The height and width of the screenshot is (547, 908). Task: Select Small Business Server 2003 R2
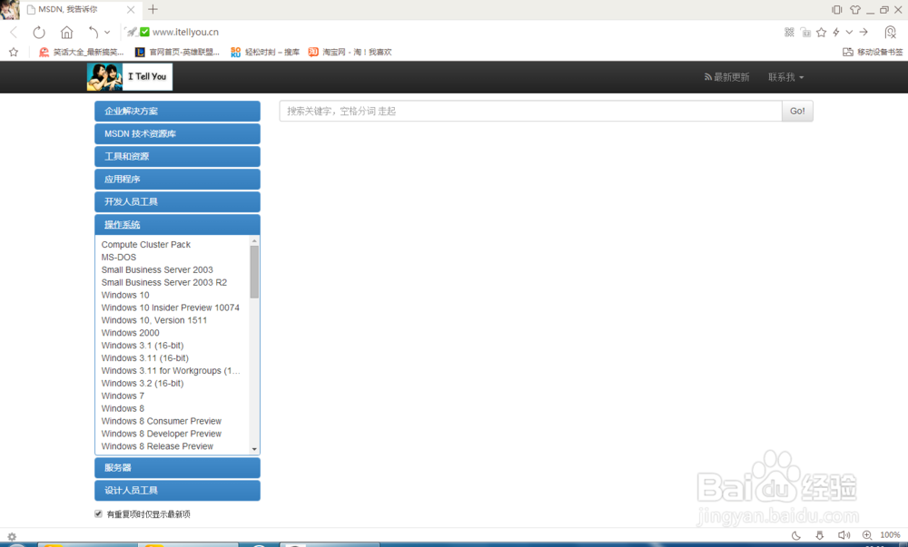(x=163, y=282)
